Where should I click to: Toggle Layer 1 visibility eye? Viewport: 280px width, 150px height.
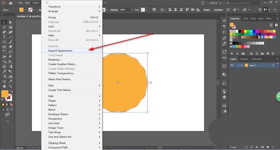[x=232, y=65]
